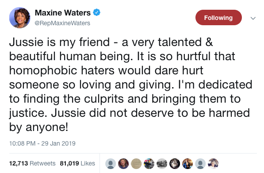This screenshot has height=173, width=264.
Task: Open the 10:08 PM tweet timestamp
Action: pyautogui.click(x=22, y=143)
